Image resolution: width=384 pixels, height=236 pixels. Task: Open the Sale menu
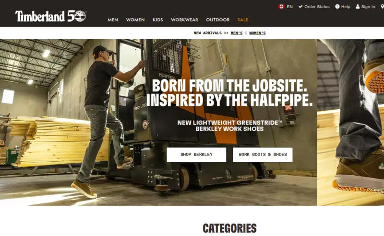[243, 20]
